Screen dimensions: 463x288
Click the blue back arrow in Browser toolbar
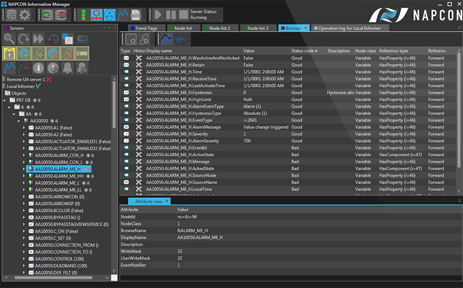click(x=180, y=40)
